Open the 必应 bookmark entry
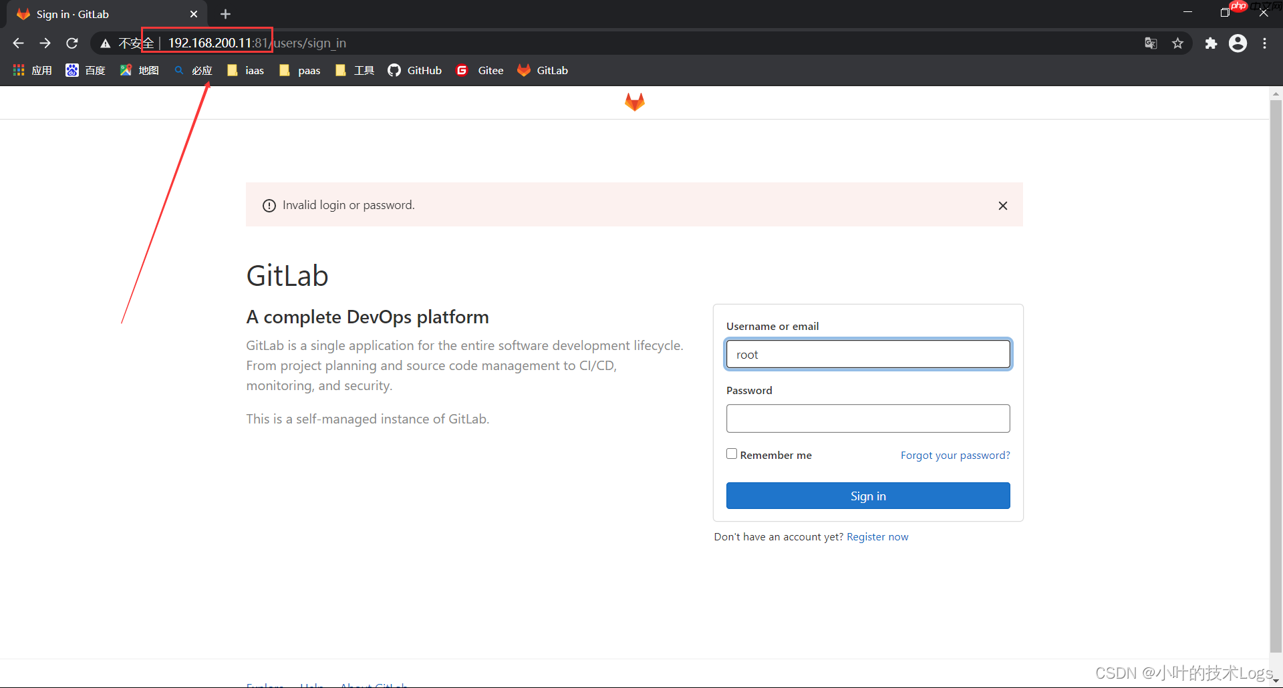The image size is (1283, 688). 193,70
